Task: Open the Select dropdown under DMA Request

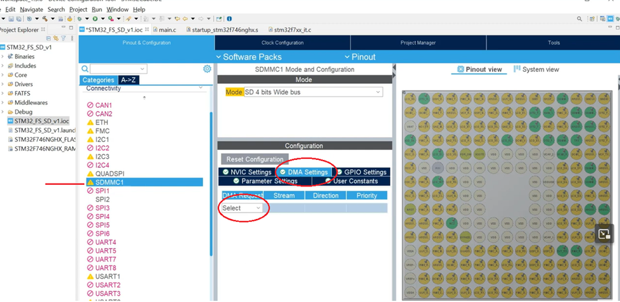Action: click(242, 208)
